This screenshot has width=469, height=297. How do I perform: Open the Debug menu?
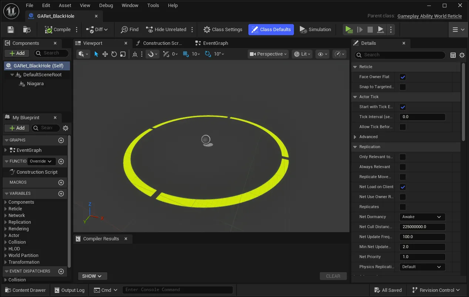tap(106, 6)
